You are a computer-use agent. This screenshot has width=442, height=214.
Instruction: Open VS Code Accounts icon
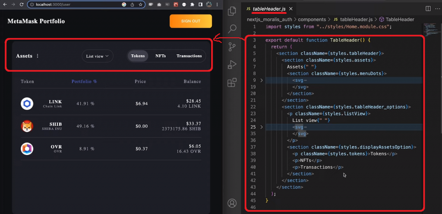pyautogui.click(x=232, y=203)
